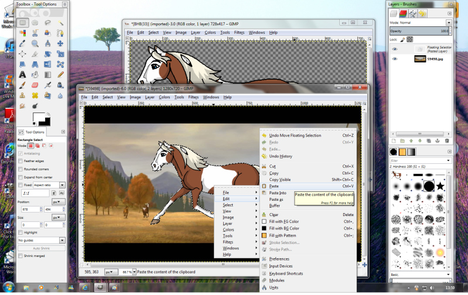
Task: Choose the Alignment tool
Action: point(22,54)
